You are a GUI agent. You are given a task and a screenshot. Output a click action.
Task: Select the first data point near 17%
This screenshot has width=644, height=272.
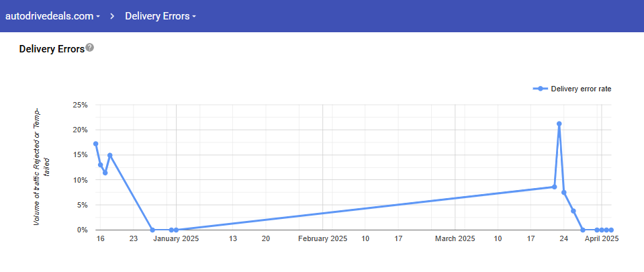click(96, 144)
